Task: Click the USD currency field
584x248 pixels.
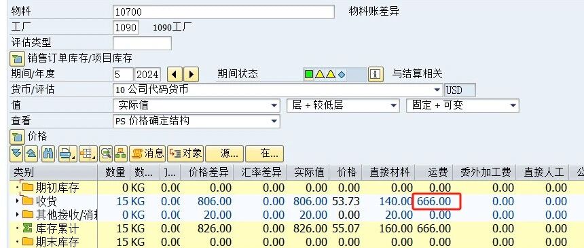Action: 460,90
